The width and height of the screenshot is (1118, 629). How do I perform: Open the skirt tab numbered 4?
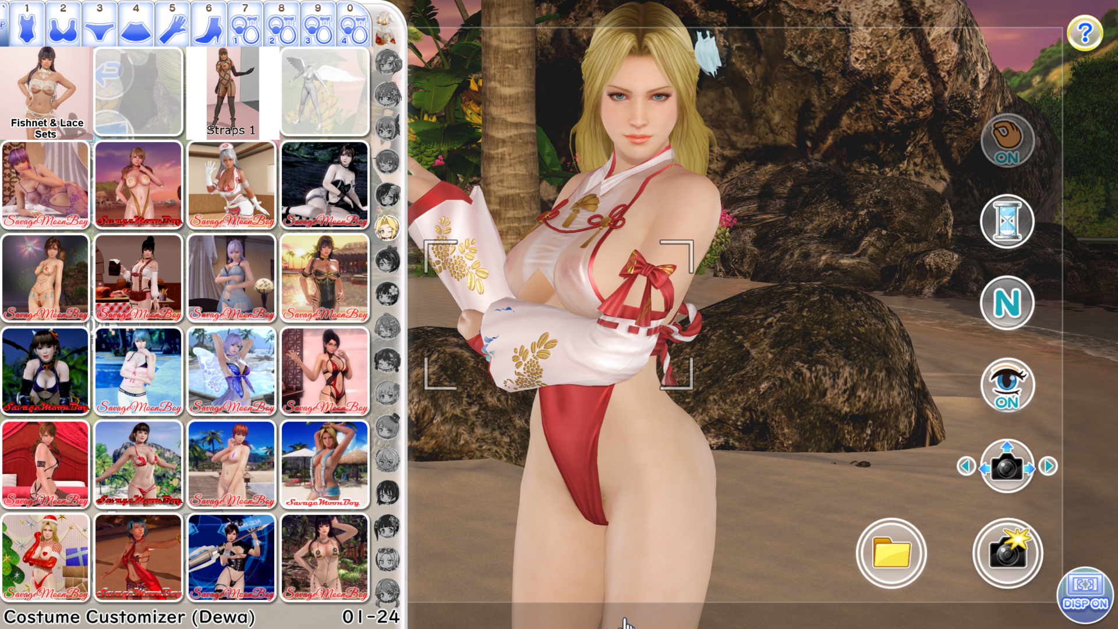[x=136, y=24]
